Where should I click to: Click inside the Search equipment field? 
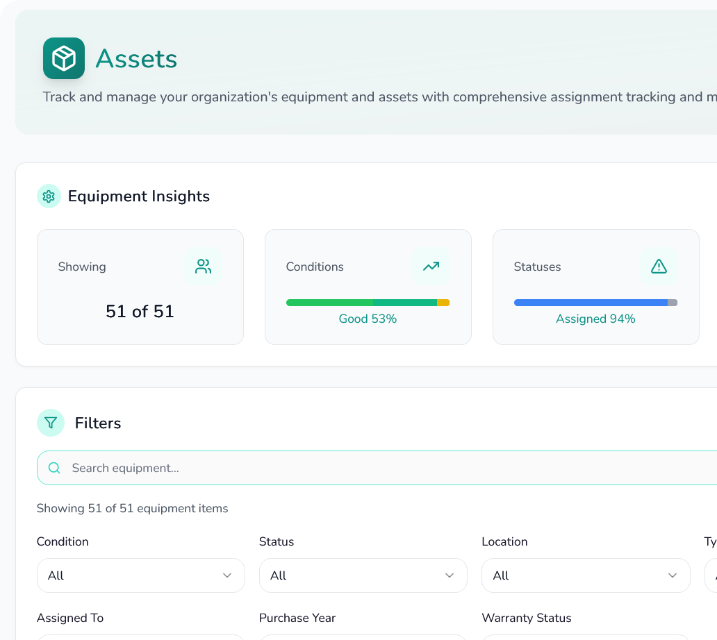pos(278,467)
